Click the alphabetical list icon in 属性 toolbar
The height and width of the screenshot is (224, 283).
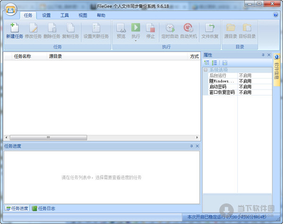214,63
